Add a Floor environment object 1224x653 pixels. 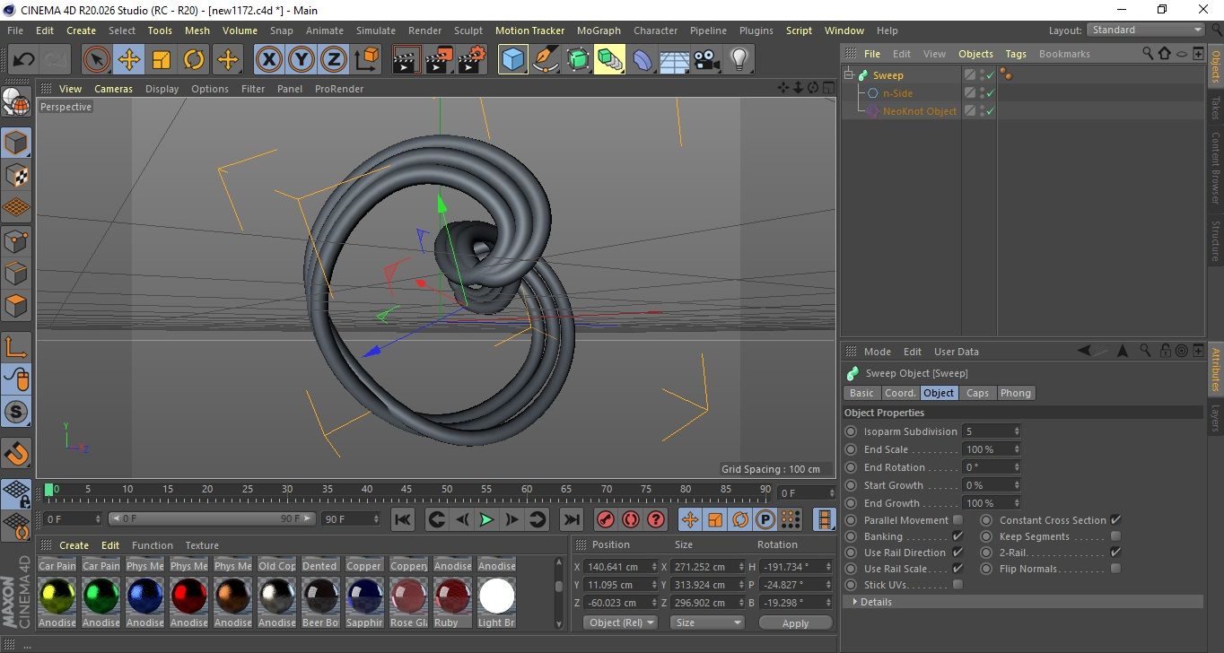pyautogui.click(x=675, y=60)
